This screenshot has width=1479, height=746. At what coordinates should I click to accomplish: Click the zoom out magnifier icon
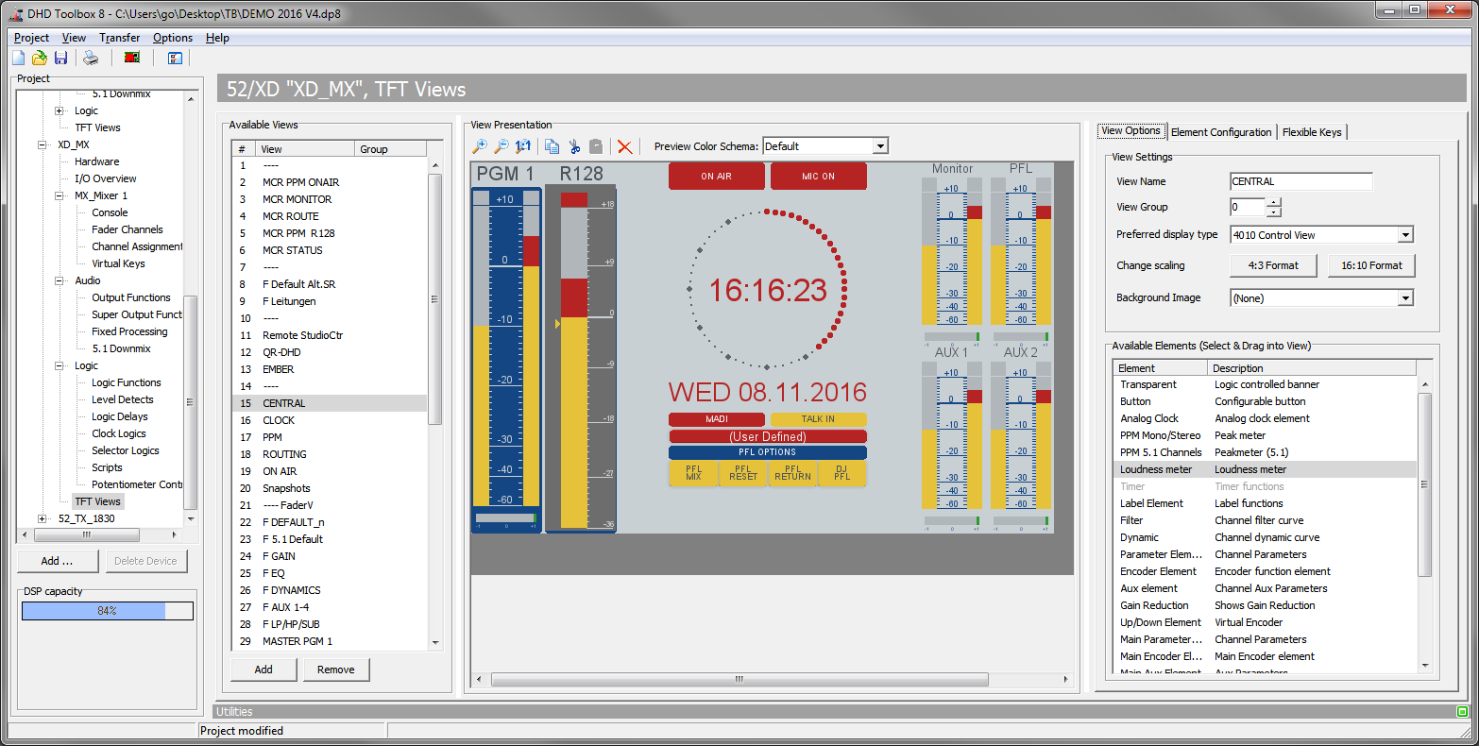click(x=501, y=146)
